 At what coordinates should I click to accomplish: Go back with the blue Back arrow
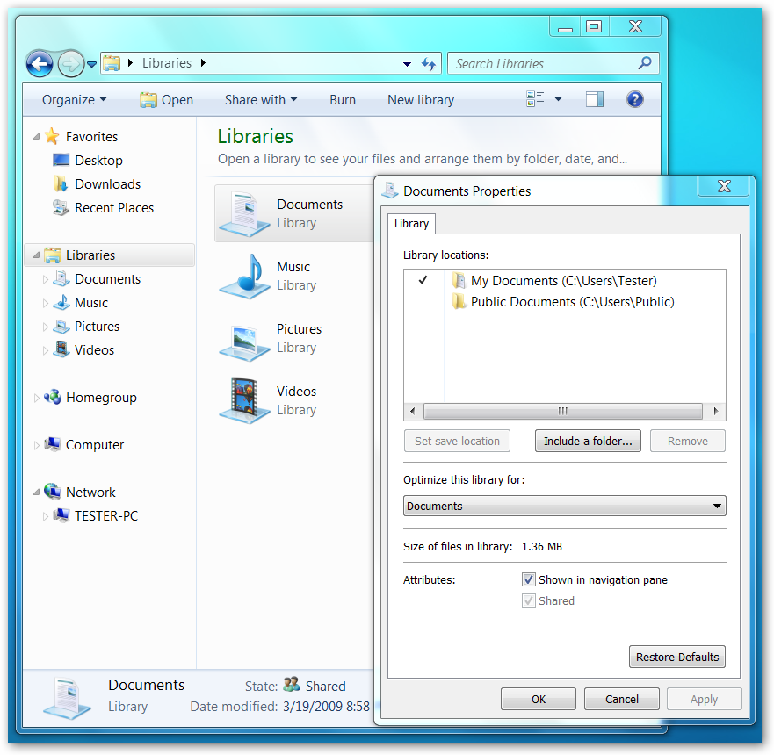coord(40,63)
